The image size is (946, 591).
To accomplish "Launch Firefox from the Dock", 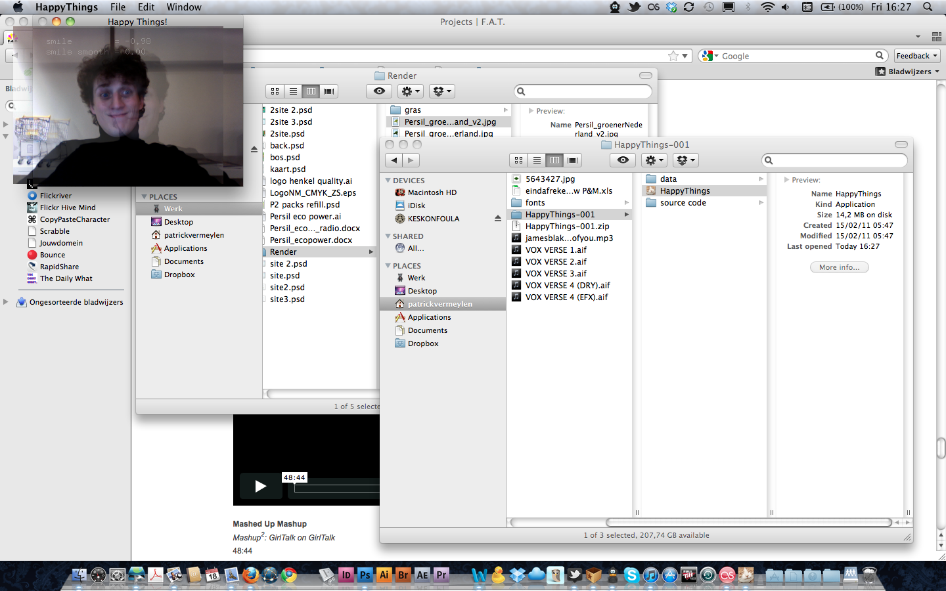I will pos(250,575).
